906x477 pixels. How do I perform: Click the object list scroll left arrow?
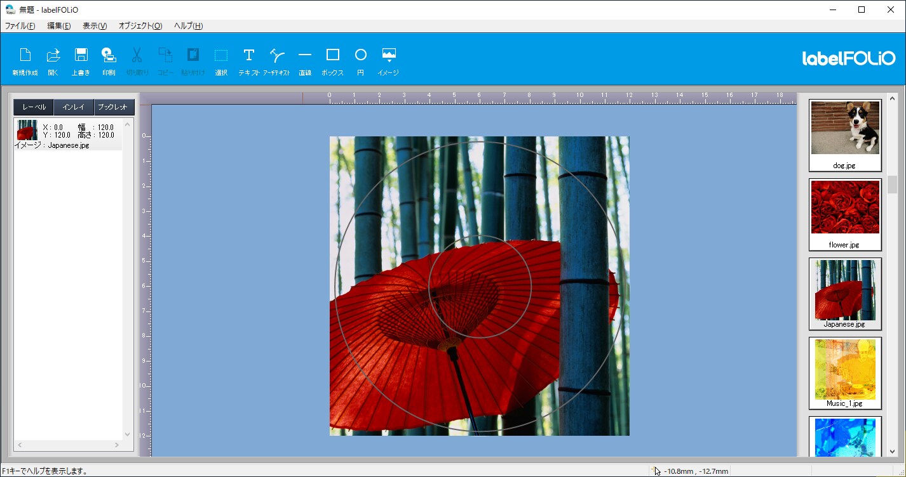click(19, 445)
